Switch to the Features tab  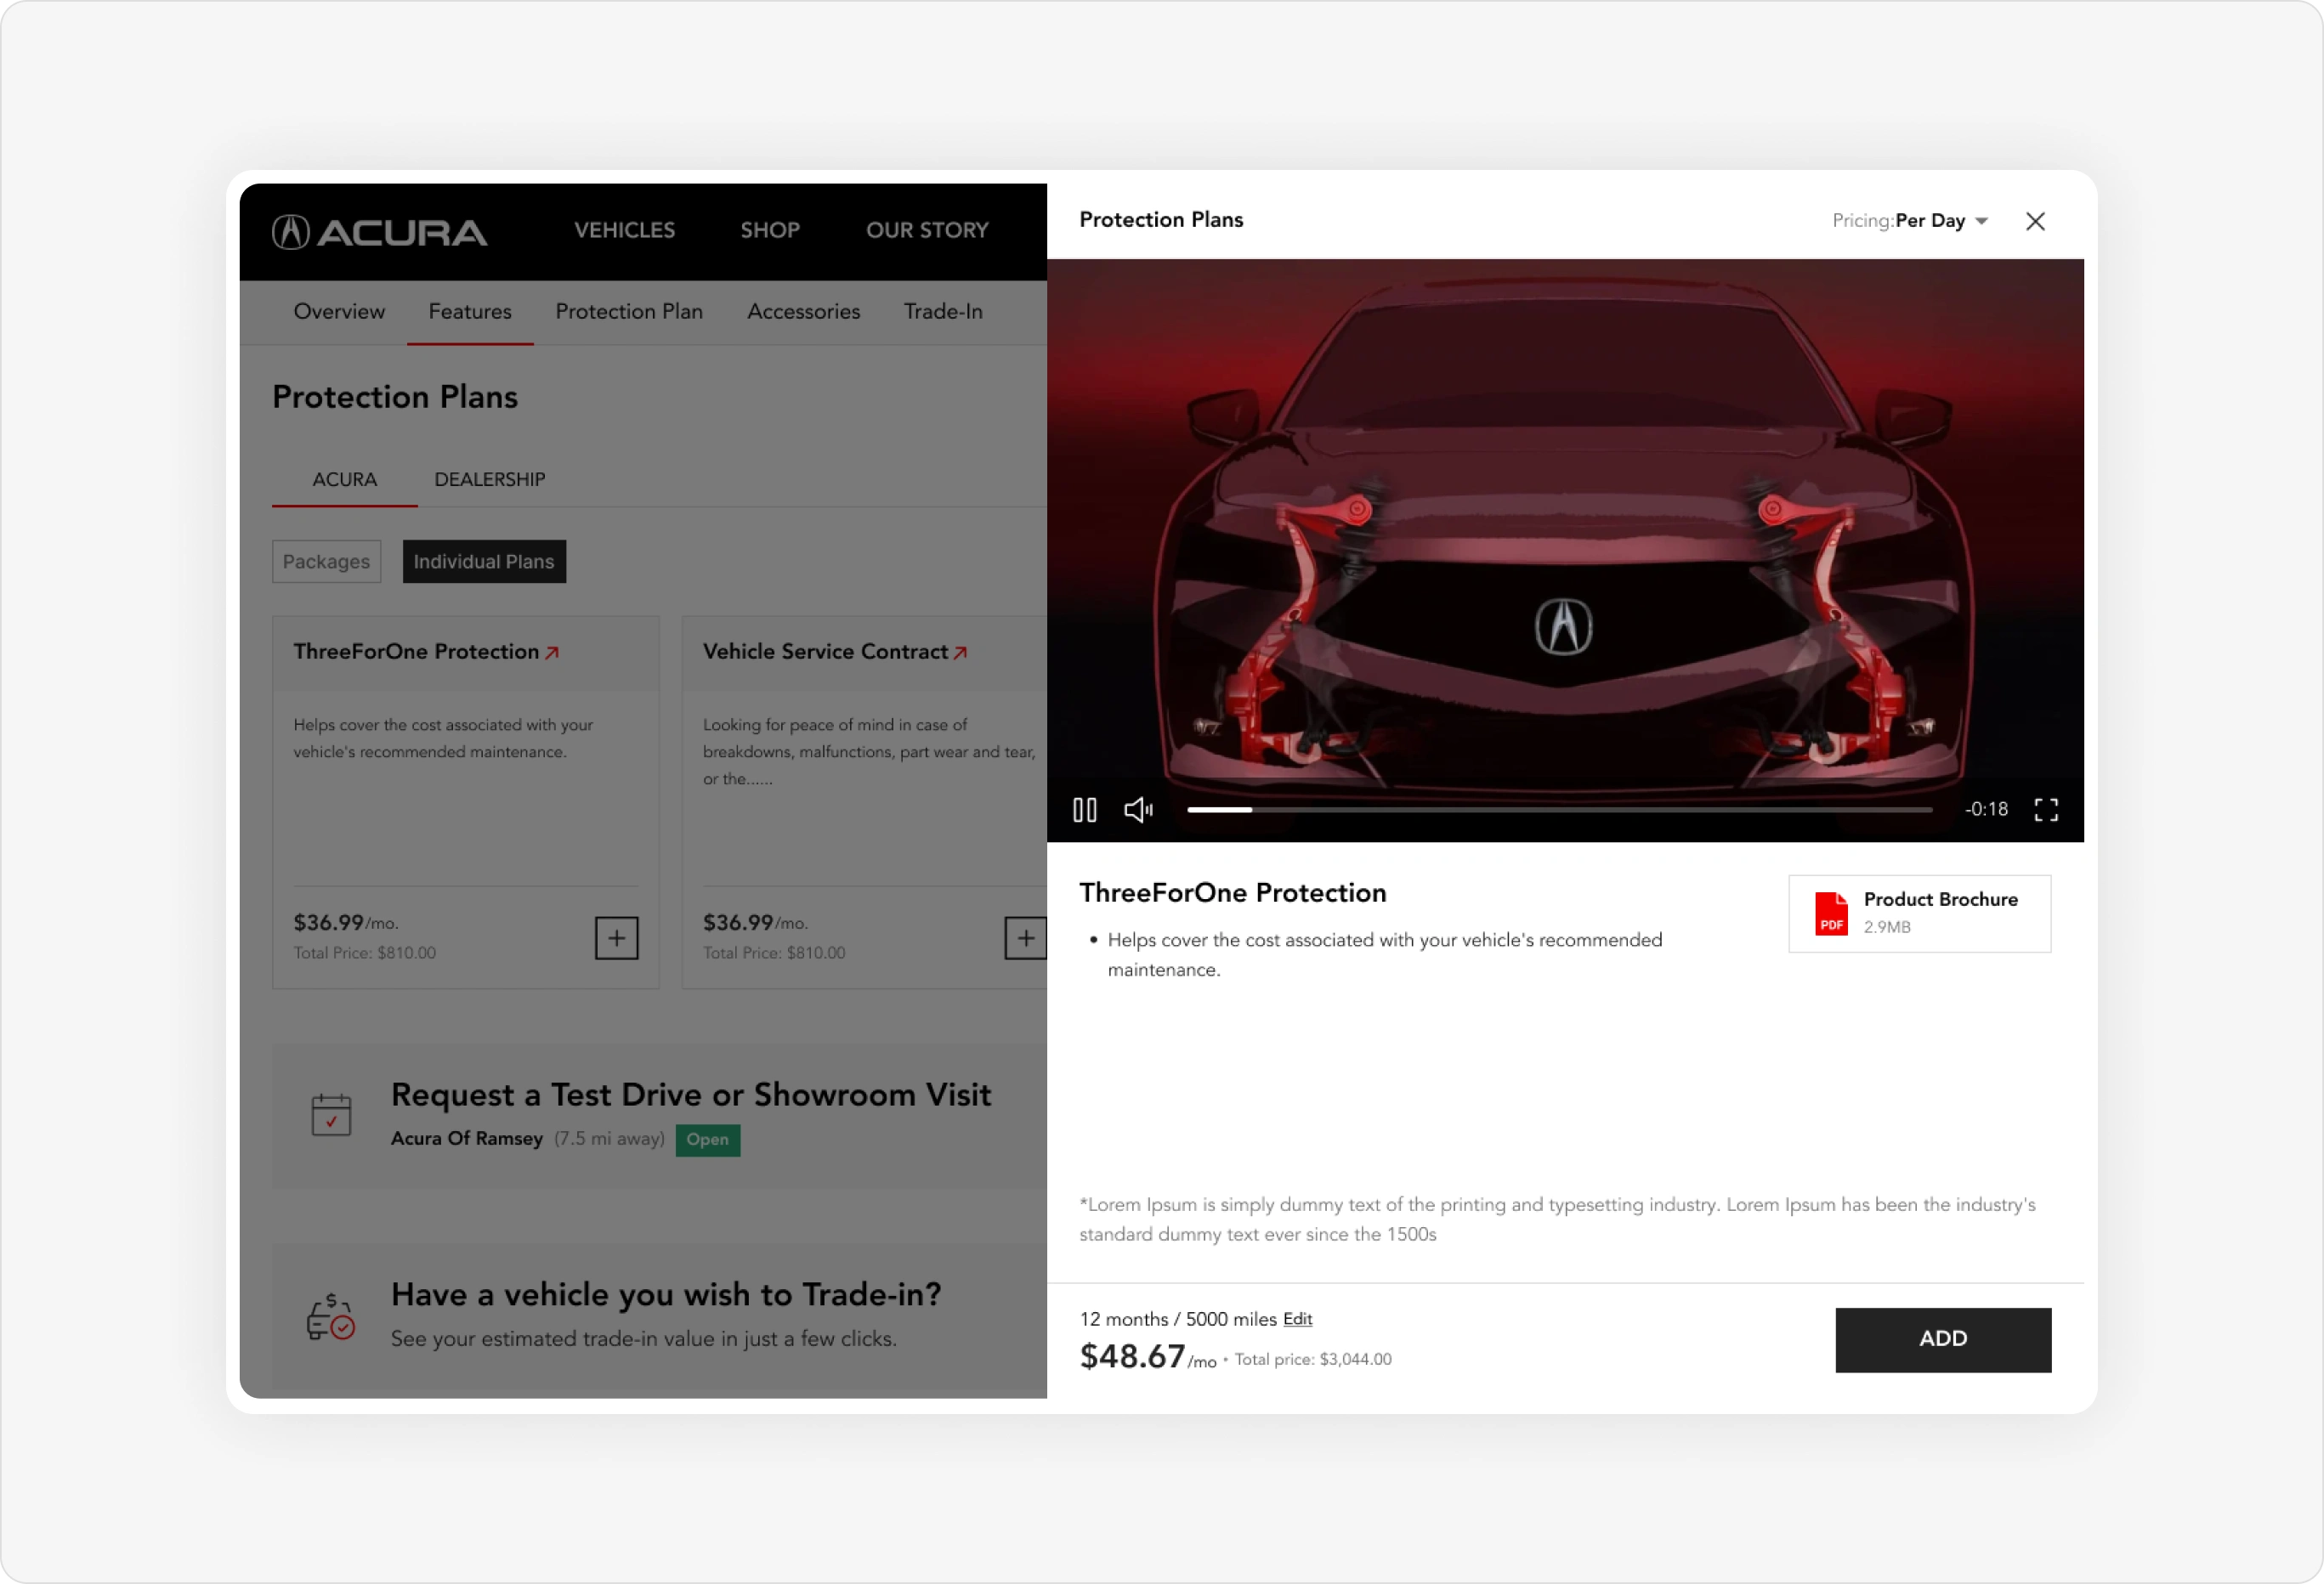coord(470,312)
